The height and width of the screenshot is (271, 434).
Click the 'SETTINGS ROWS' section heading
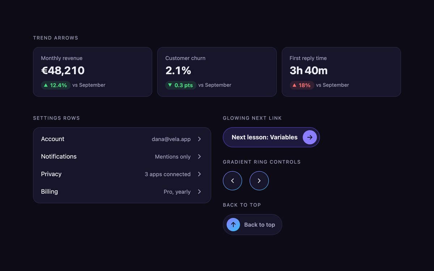(x=56, y=118)
